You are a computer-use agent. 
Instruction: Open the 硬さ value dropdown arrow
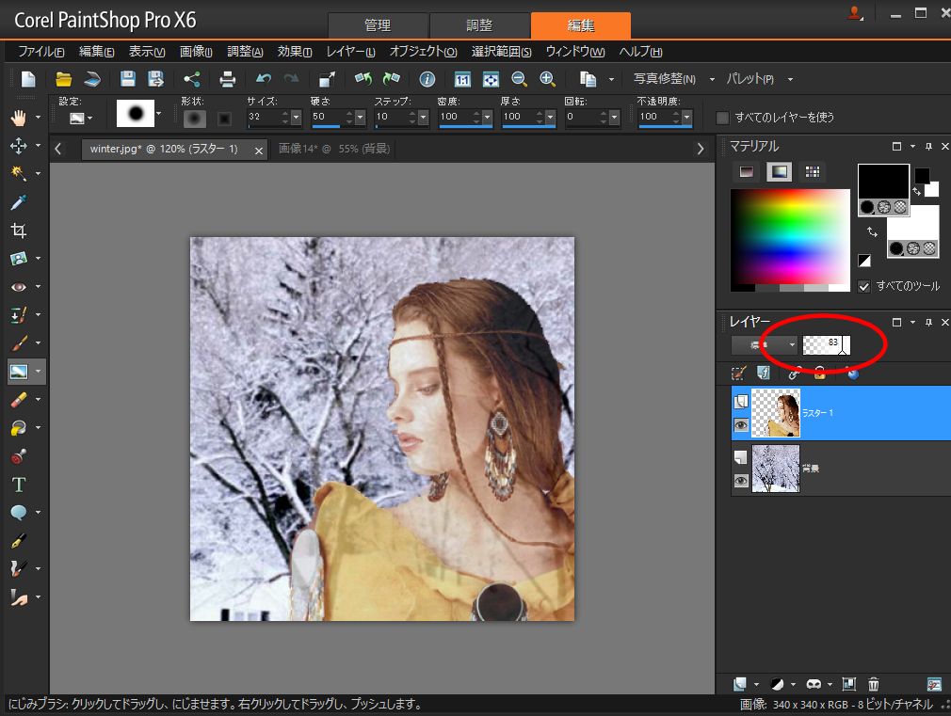(x=360, y=117)
